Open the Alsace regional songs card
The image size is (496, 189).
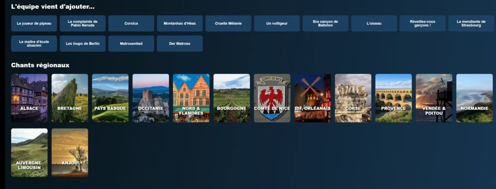30,98
